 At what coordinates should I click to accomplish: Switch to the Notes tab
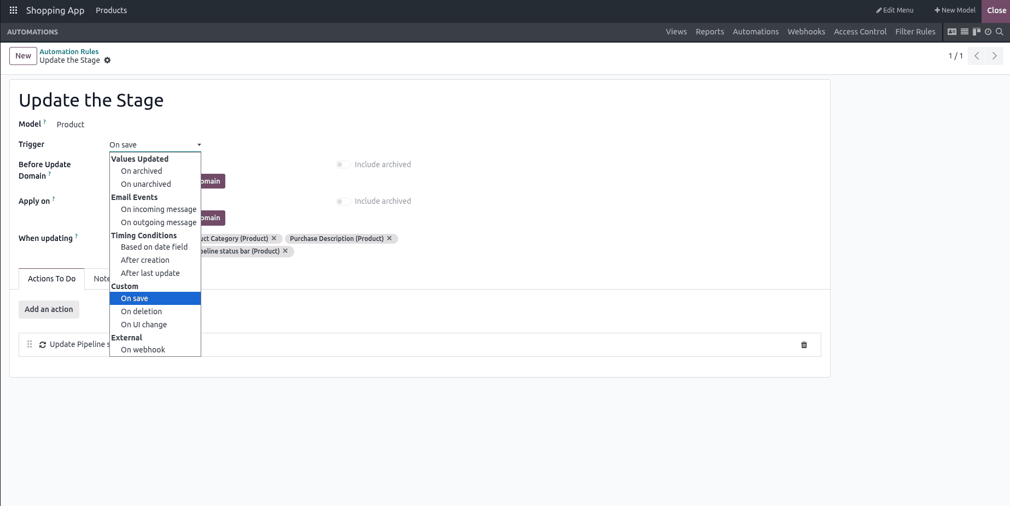(100, 279)
